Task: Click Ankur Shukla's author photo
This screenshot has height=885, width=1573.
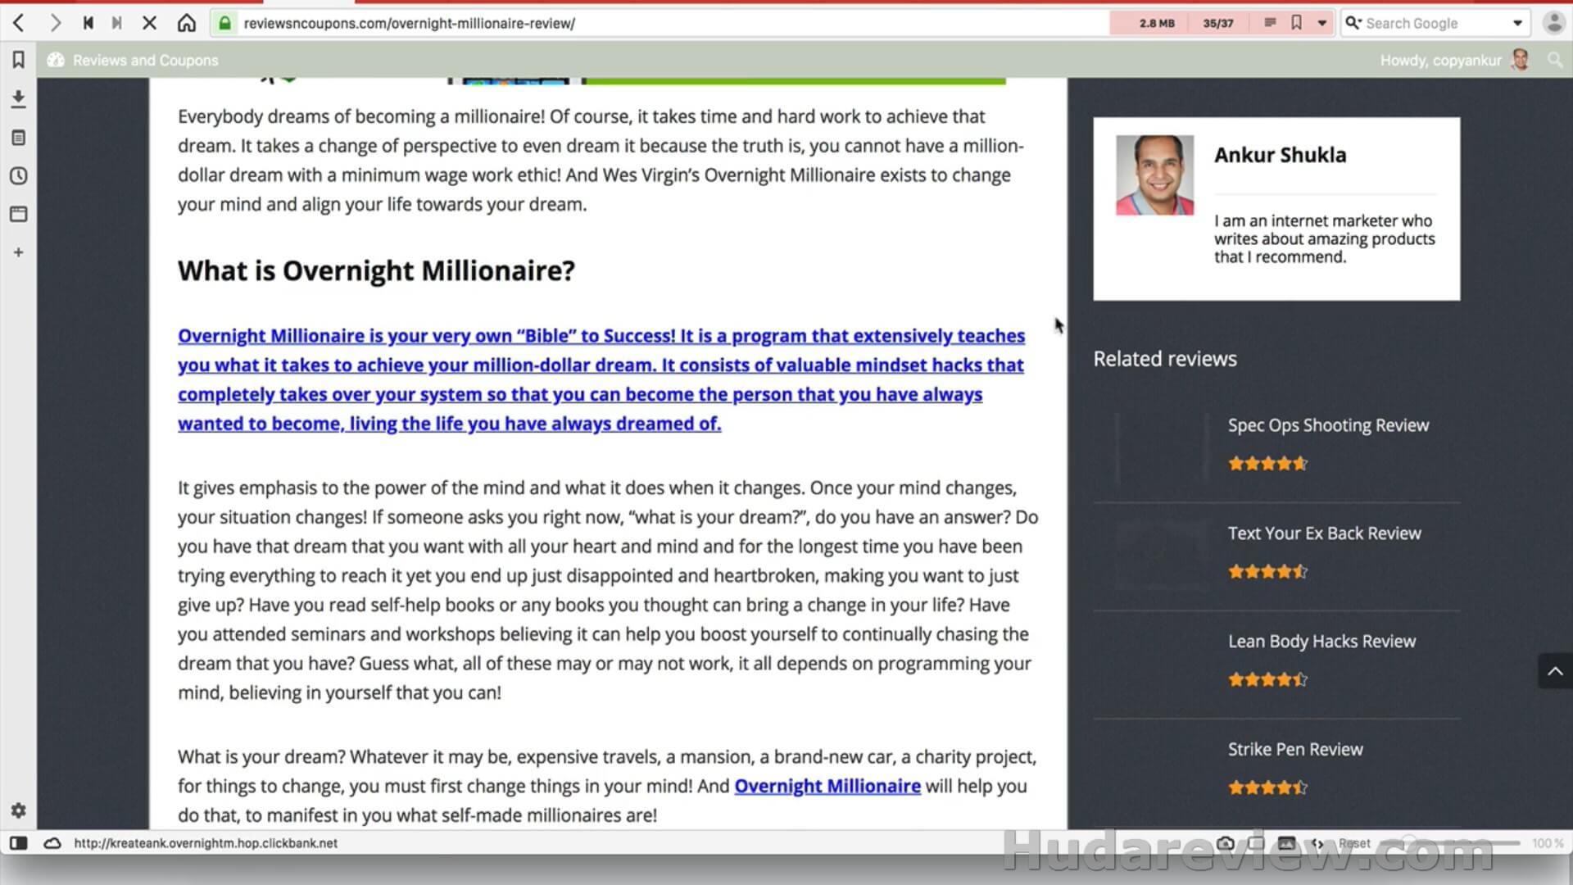Action: [1154, 175]
